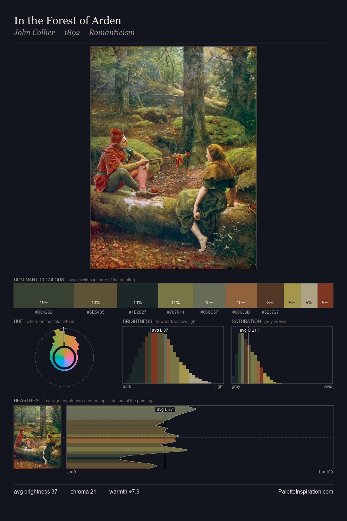Image resolution: width=347 pixels, height=521 pixels.
Task: Click the 'dark' axis label
Action: point(127,387)
